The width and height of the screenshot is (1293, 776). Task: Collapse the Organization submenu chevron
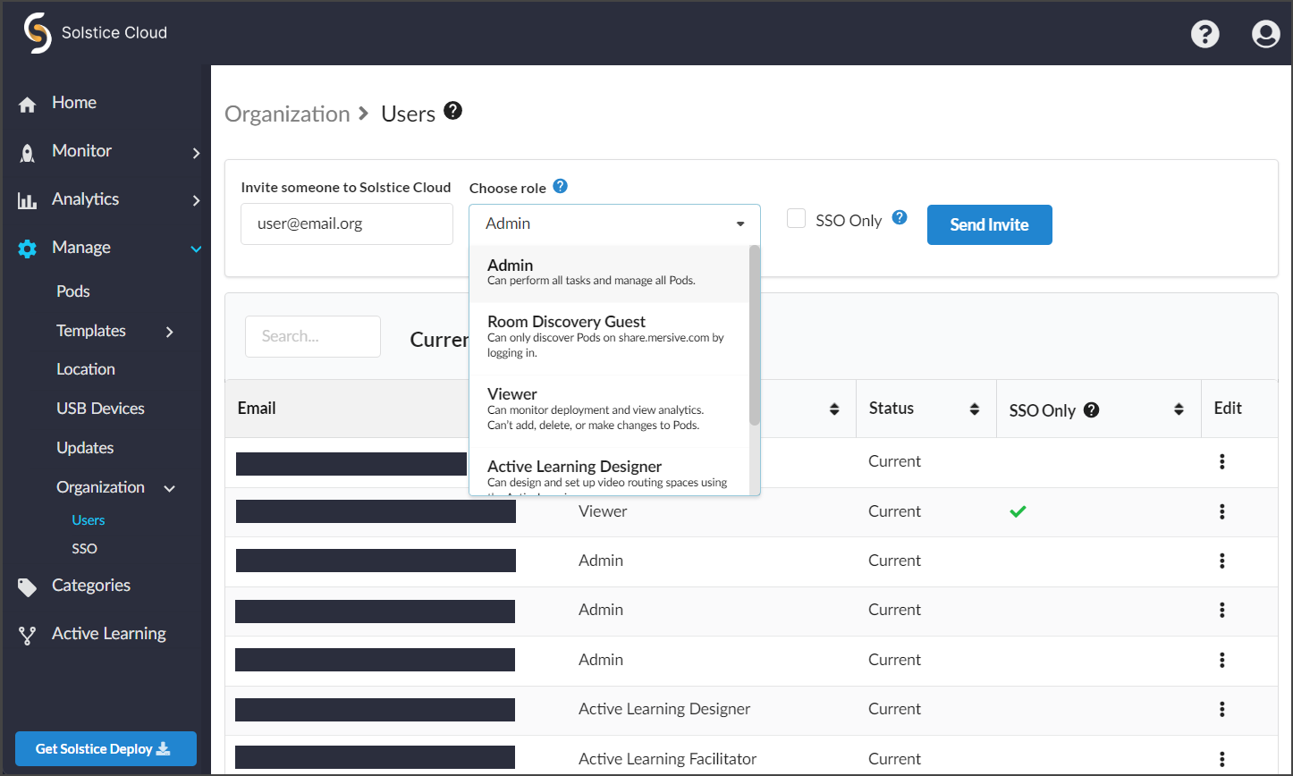pyautogui.click(x=169, y=489)
